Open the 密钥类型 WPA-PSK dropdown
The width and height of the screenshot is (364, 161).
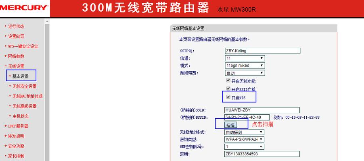244,139
